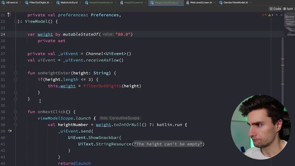The image size is (295, 166).
Task: Click the lowest yellow warning stripe mark
Action: click(283, 84)
